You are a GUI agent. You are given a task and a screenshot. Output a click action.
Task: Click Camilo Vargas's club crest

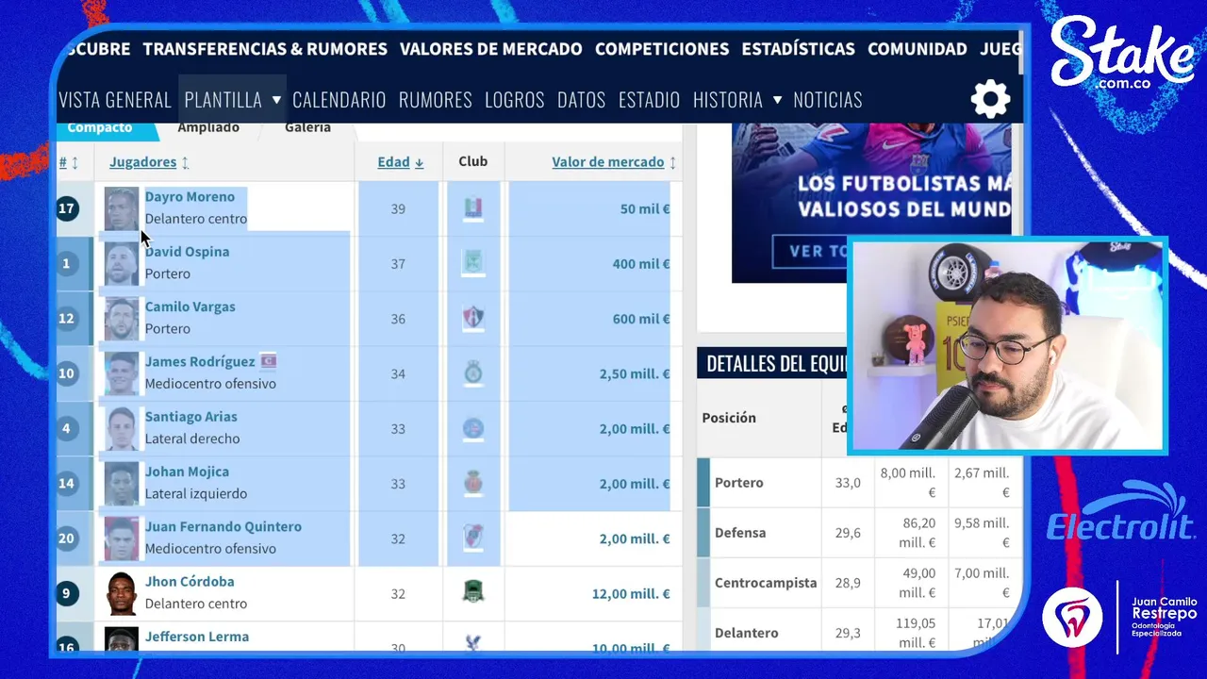[x=473, y=319]
